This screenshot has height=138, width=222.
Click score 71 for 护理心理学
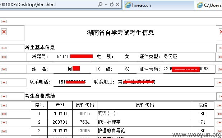(x=203, y=122)
